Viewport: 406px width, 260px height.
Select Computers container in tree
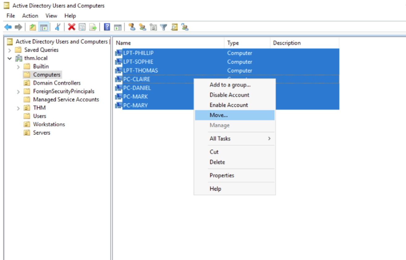[47, 75]
